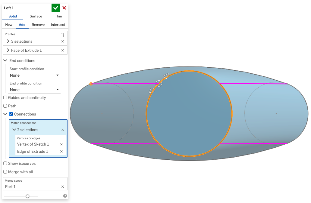Viewport: 311px width, 203px height.
Task: Select the Remove boolean mode
Action: [38, 25]
